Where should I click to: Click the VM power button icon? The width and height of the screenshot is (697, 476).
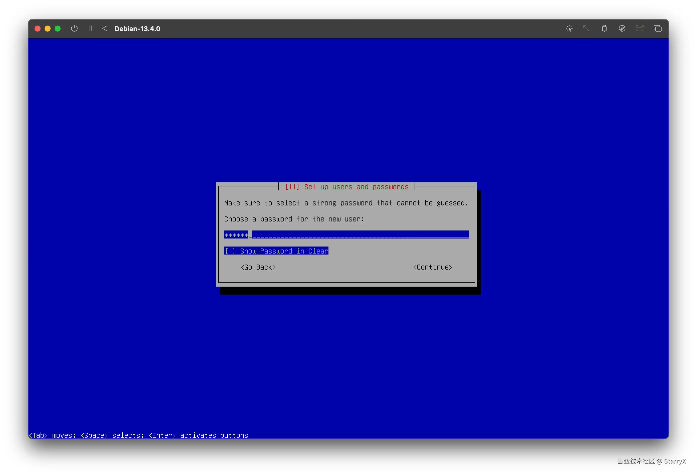(x=74, y=29)
